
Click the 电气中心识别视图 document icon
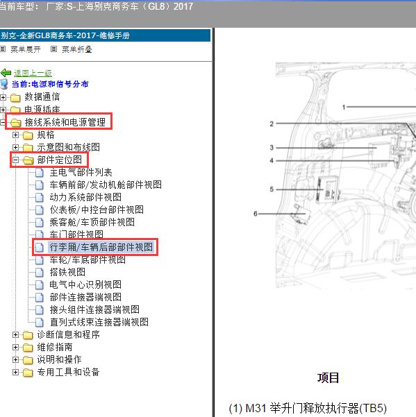click(40, 285)
